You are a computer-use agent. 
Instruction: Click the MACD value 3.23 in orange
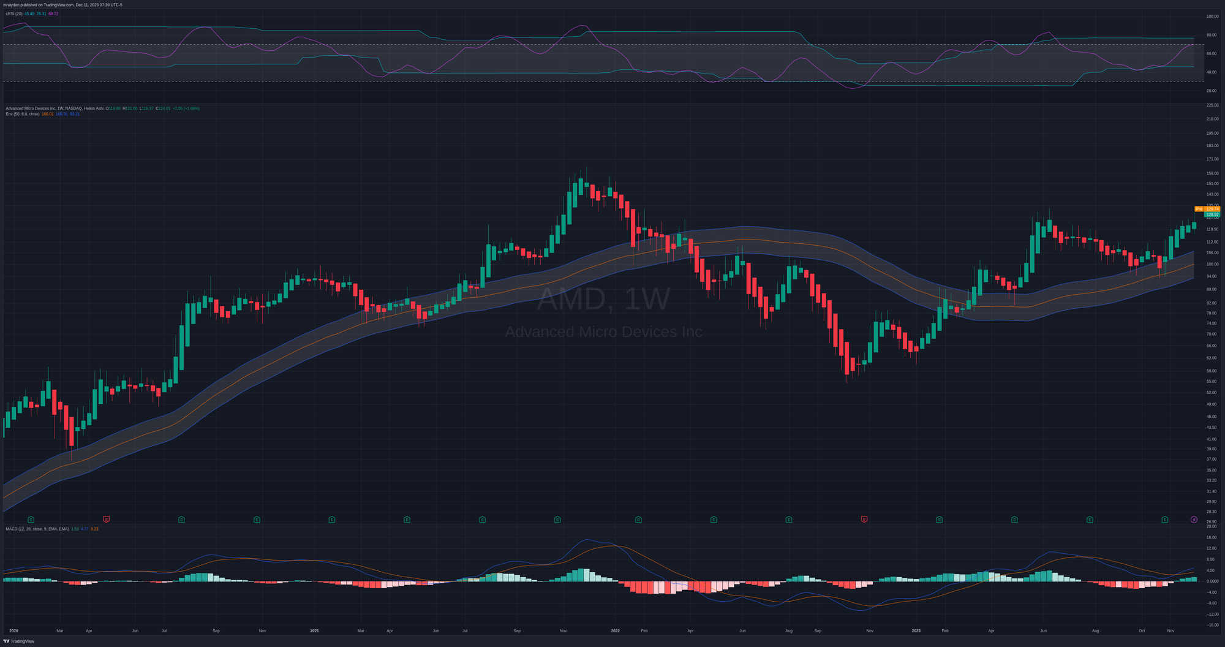coord(94,529)
